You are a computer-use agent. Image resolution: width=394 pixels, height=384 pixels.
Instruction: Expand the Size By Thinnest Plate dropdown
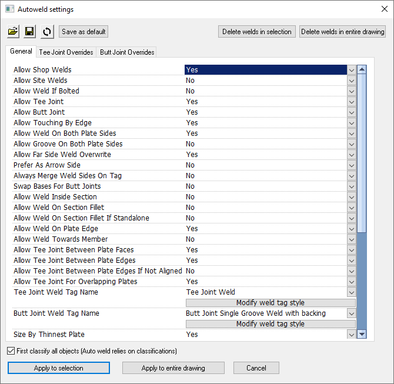tap(351, 335)
